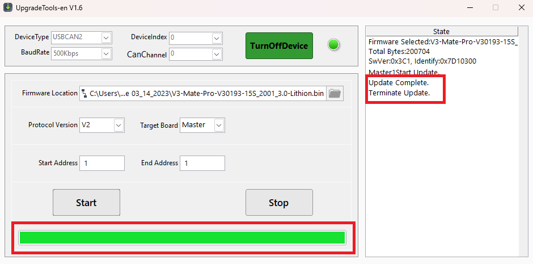This screenshot has width=533, height=264.
Task: Click the UpgradeTools app icon in title bar
Action: click(x=7, y=7)
